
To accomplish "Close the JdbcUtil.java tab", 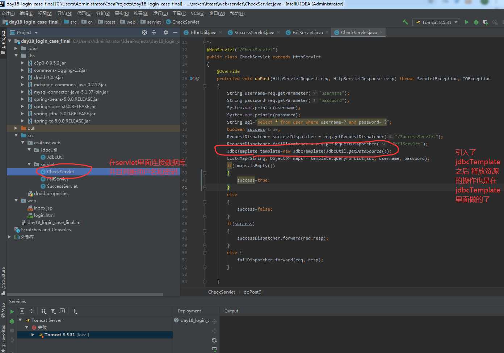I will 220,32.
